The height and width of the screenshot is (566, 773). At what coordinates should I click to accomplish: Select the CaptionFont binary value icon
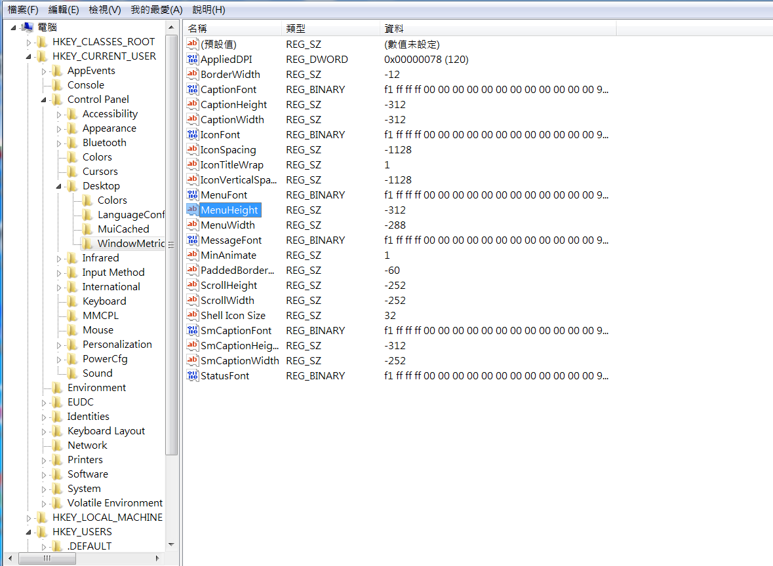tap(193, 90)
